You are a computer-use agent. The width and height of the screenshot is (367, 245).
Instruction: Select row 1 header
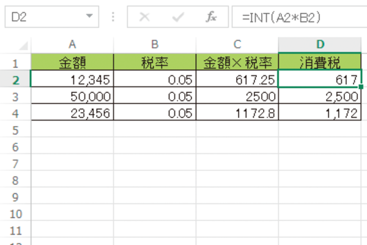[15, 63]
